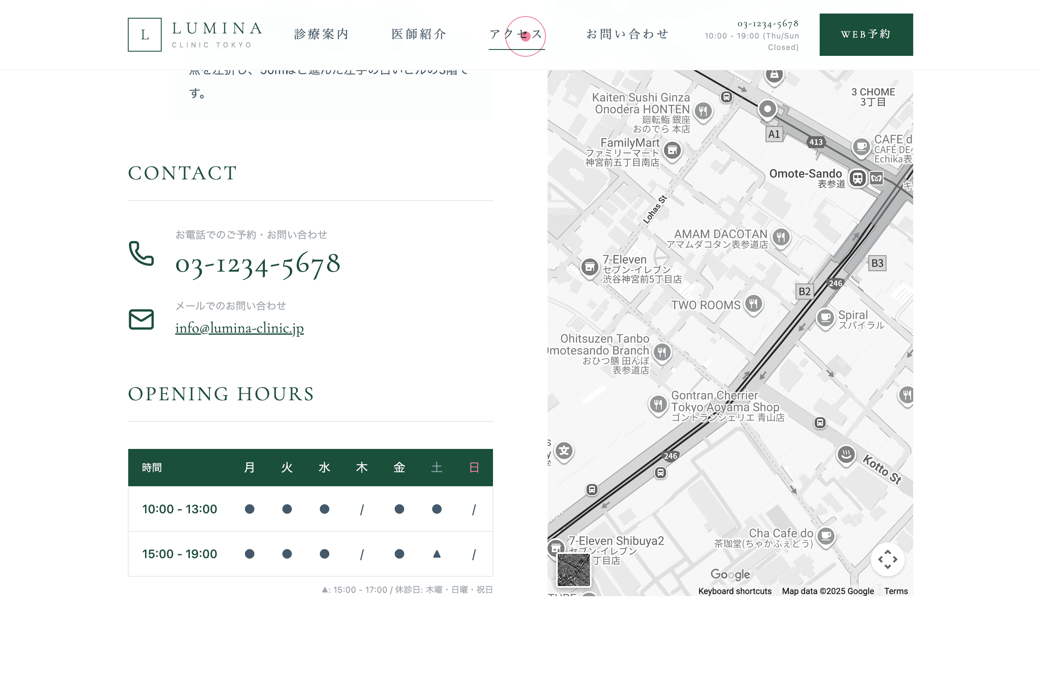Go to the 医師紹介 navigation item

pyautogui.click(x=419, y=34)
